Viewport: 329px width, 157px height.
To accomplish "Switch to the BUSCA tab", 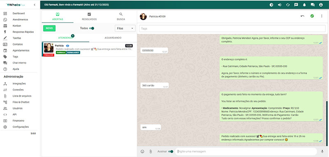I will pos(121,16).
